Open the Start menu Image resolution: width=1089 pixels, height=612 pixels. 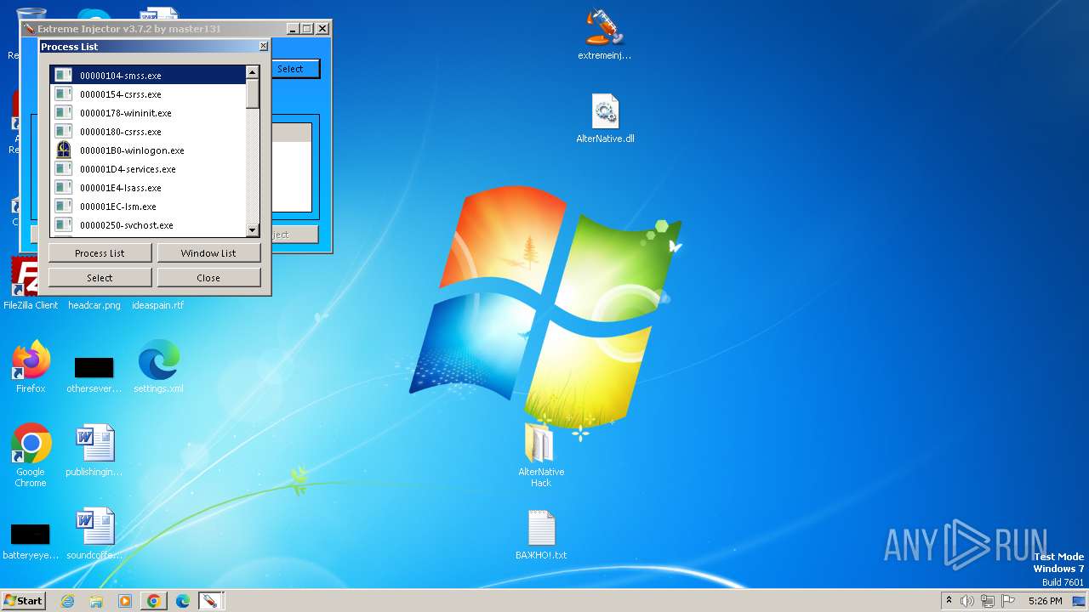click(23, 600)
